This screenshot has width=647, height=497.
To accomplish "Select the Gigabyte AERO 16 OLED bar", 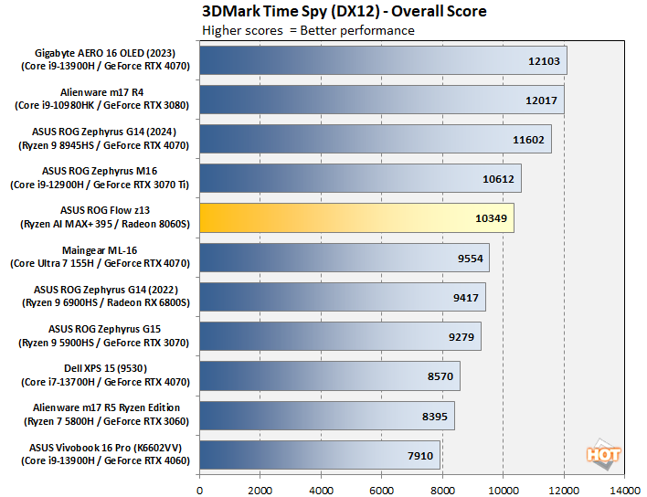I will 383,60.
